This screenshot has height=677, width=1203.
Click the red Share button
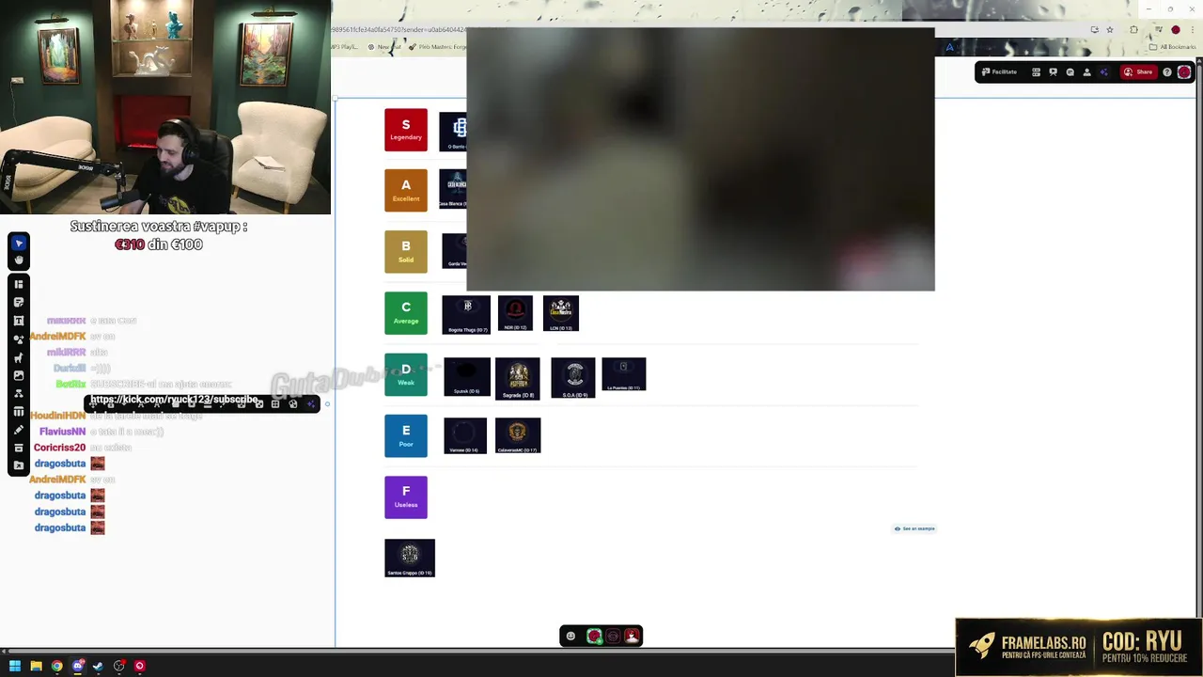[1138, 71]
